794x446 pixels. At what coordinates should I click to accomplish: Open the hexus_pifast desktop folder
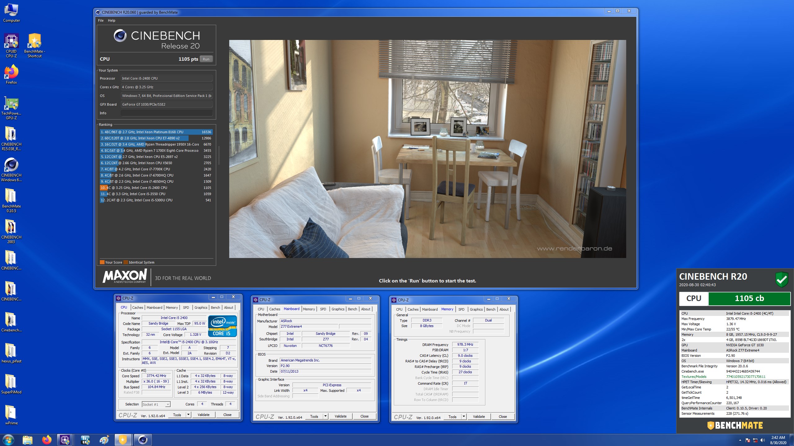coord(11,353)
